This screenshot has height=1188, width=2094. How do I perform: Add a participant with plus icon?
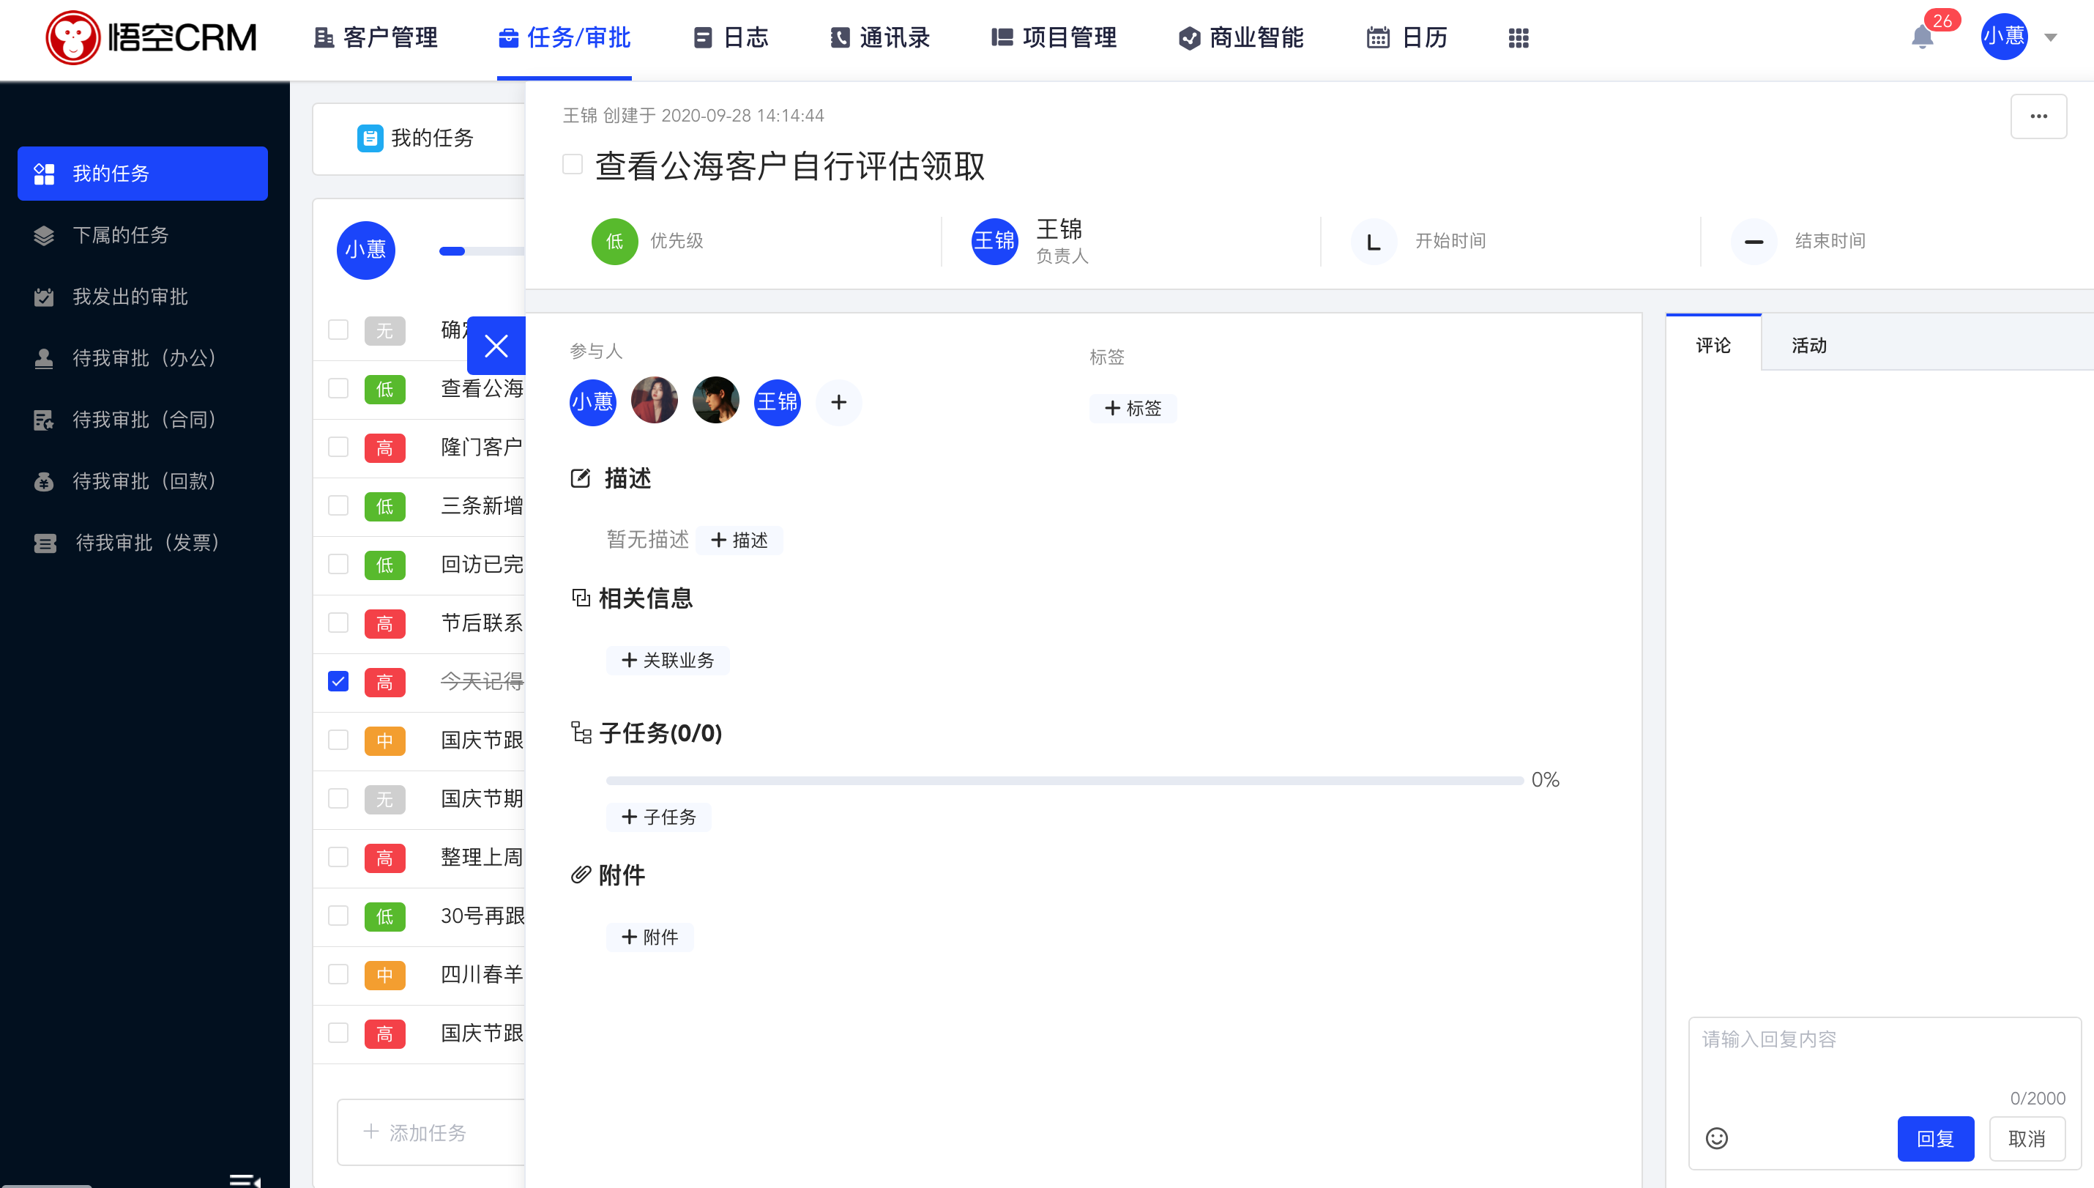(x=838, y=401)
